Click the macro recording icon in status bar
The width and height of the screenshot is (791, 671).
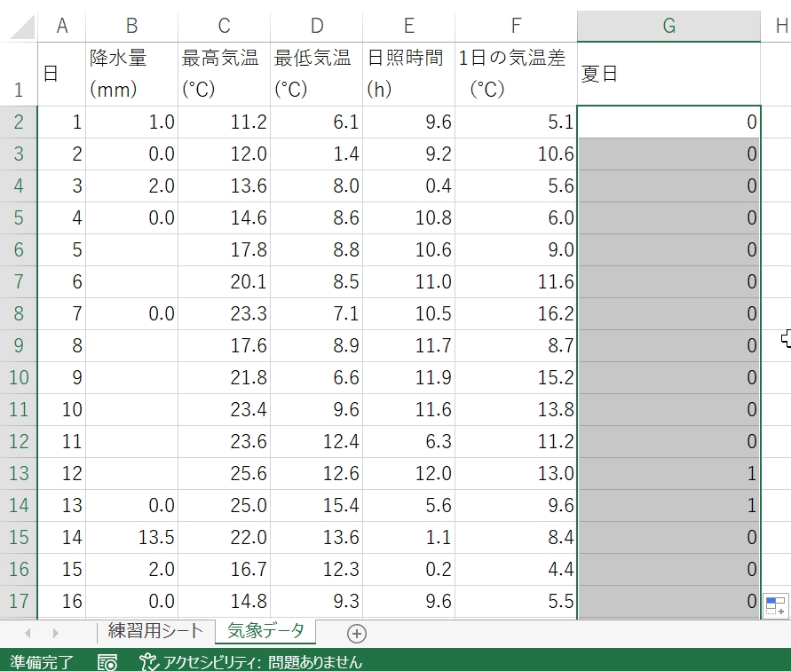pyautogui.click(x=107, y=661)
